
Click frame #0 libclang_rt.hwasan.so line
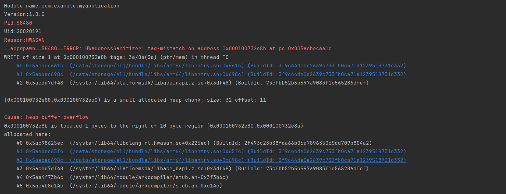point(194,143)
